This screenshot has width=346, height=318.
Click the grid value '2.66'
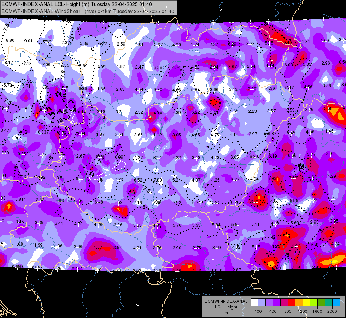tap(78, 247)
